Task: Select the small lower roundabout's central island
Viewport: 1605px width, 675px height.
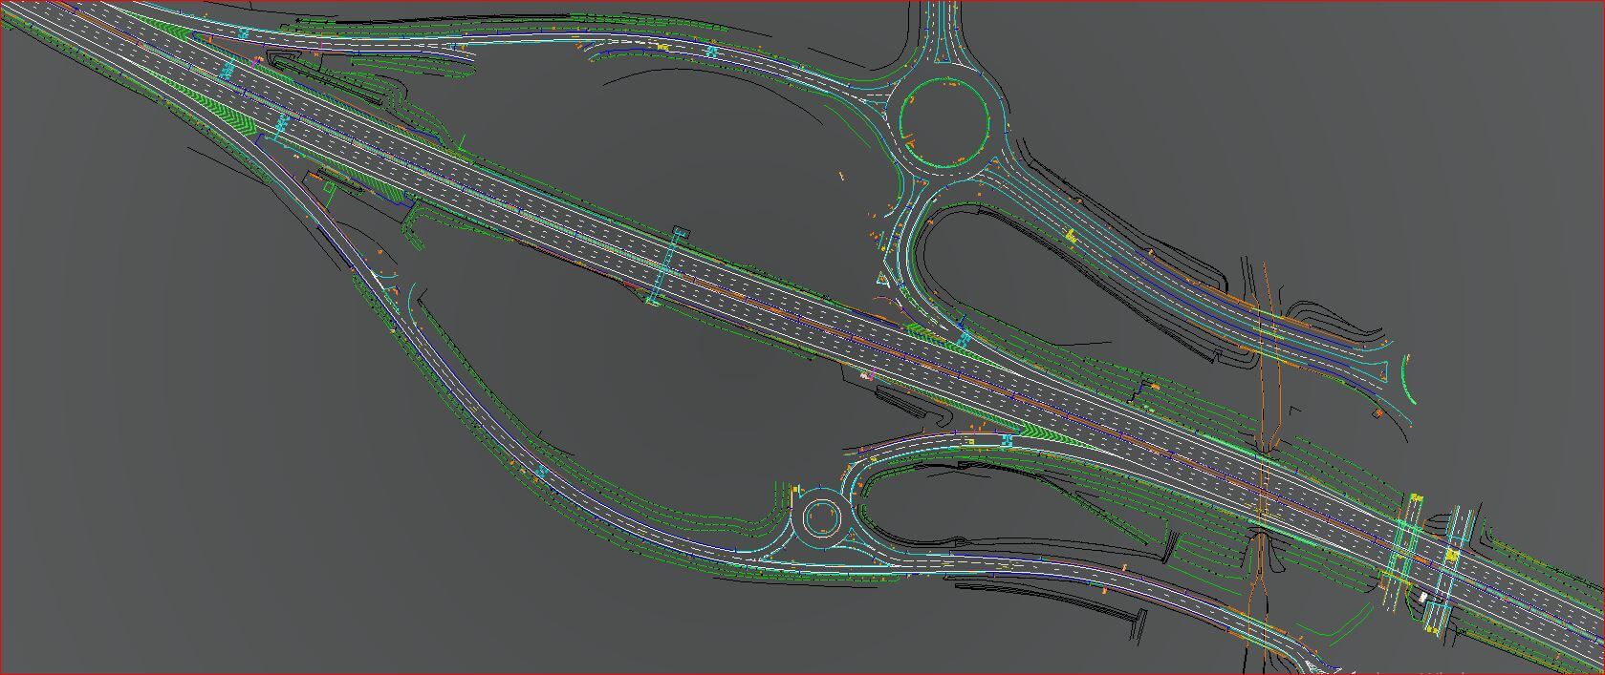Action: click(x=821, y=519)
